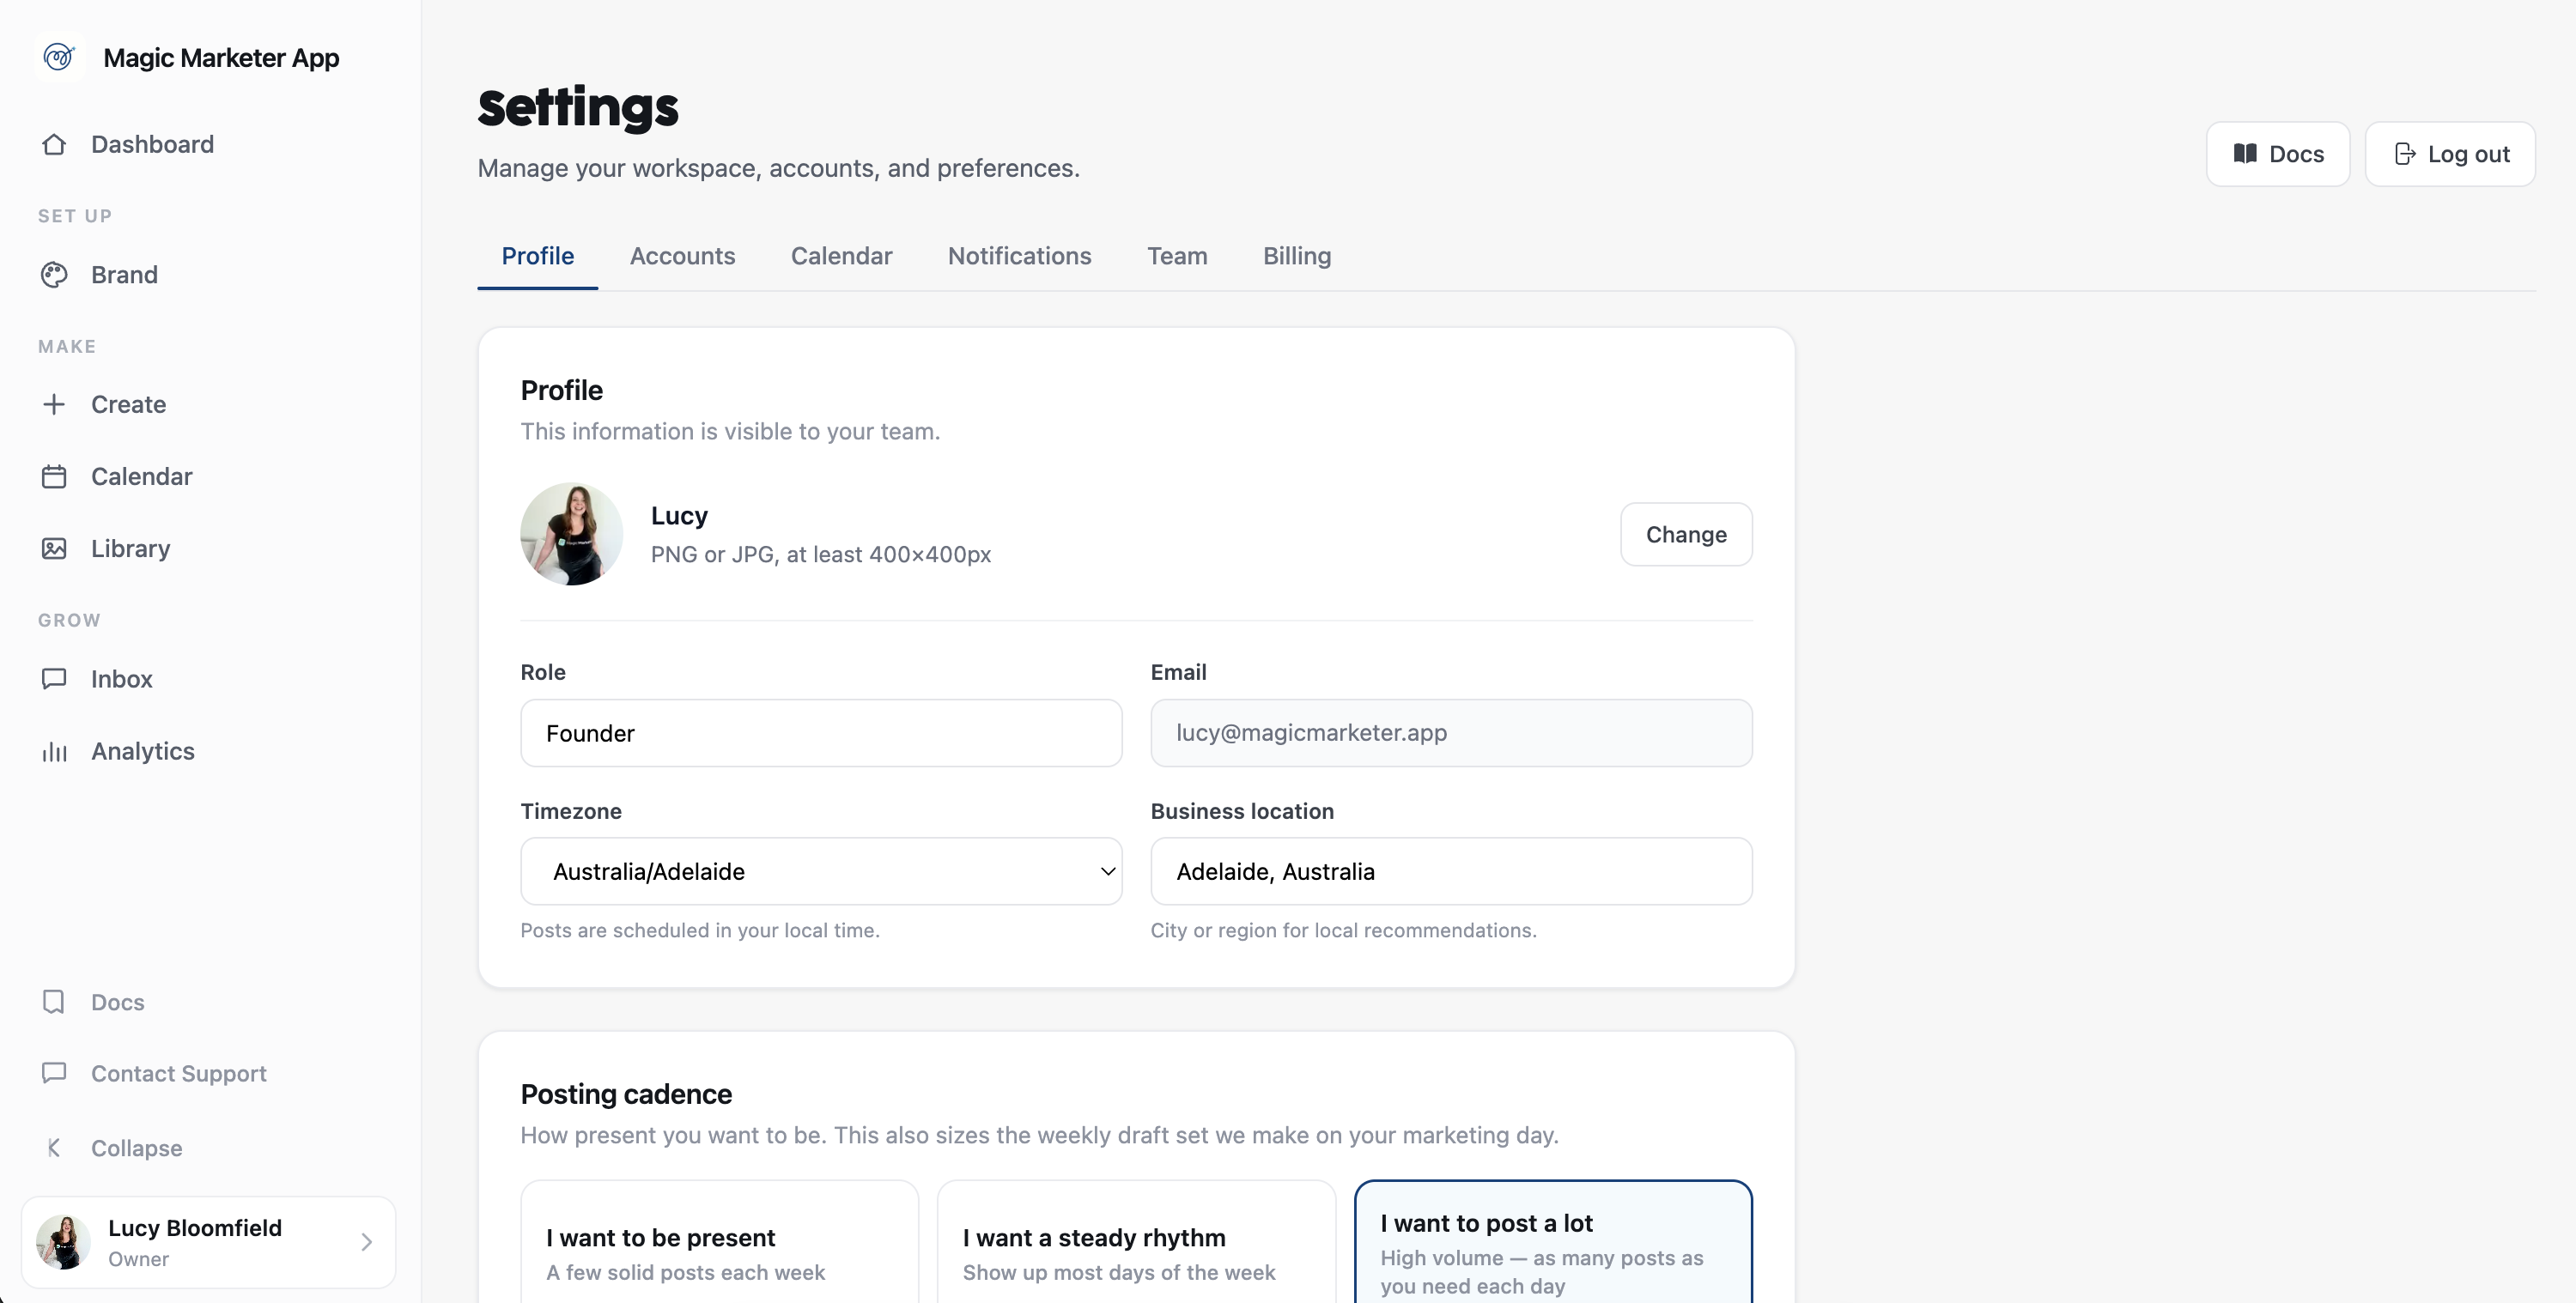Click the Business location input field
2576x1303 pixels.
pos(1451,871)
